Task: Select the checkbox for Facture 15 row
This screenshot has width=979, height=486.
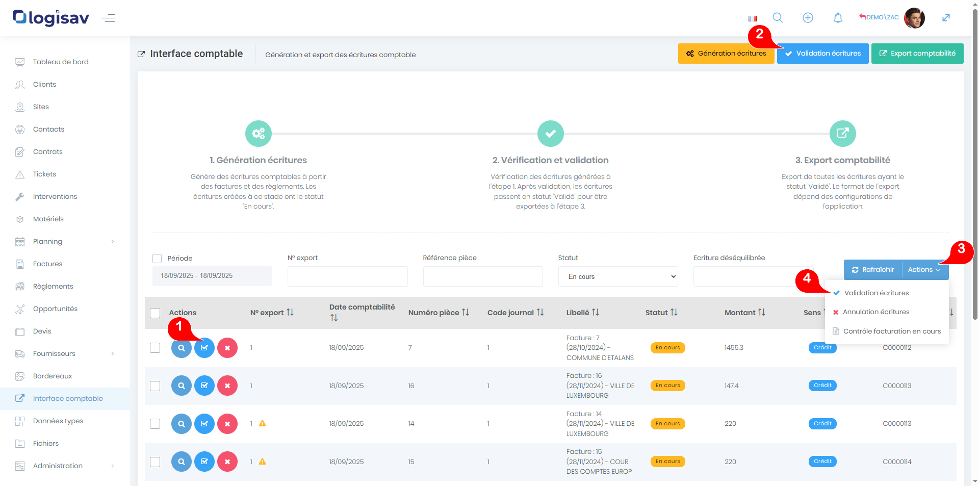Action: click(x=155, y=462)
